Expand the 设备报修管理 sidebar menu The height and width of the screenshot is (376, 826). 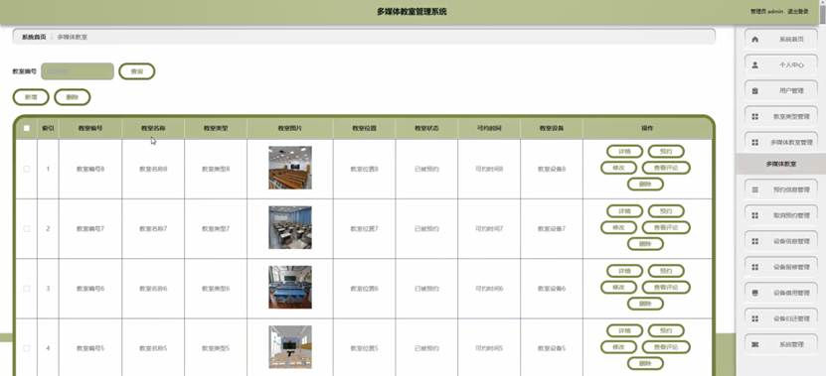(781, 267)
